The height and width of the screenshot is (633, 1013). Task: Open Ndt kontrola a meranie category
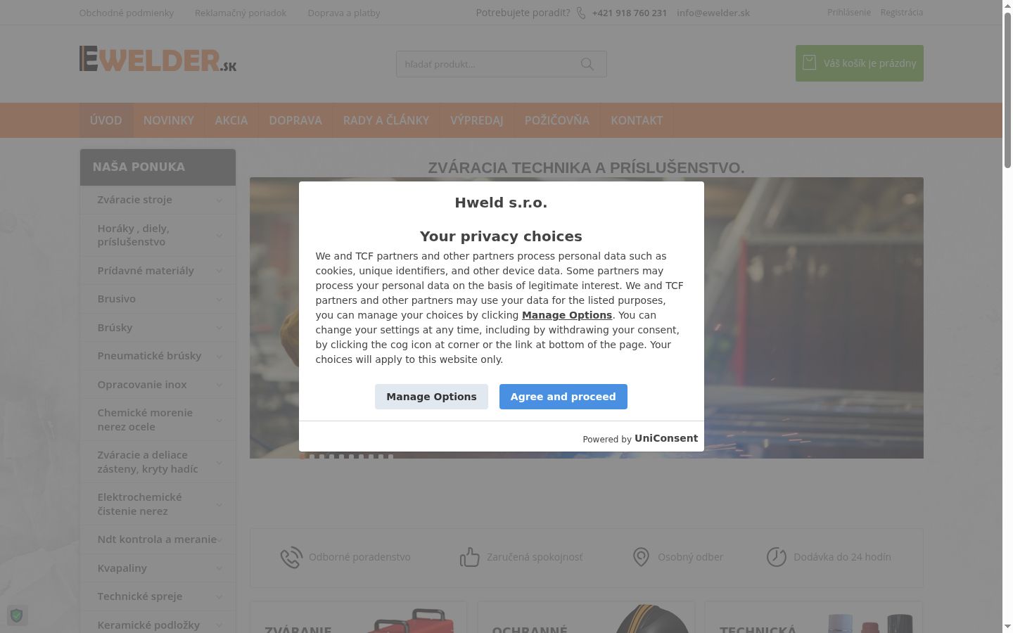(157, 539)
